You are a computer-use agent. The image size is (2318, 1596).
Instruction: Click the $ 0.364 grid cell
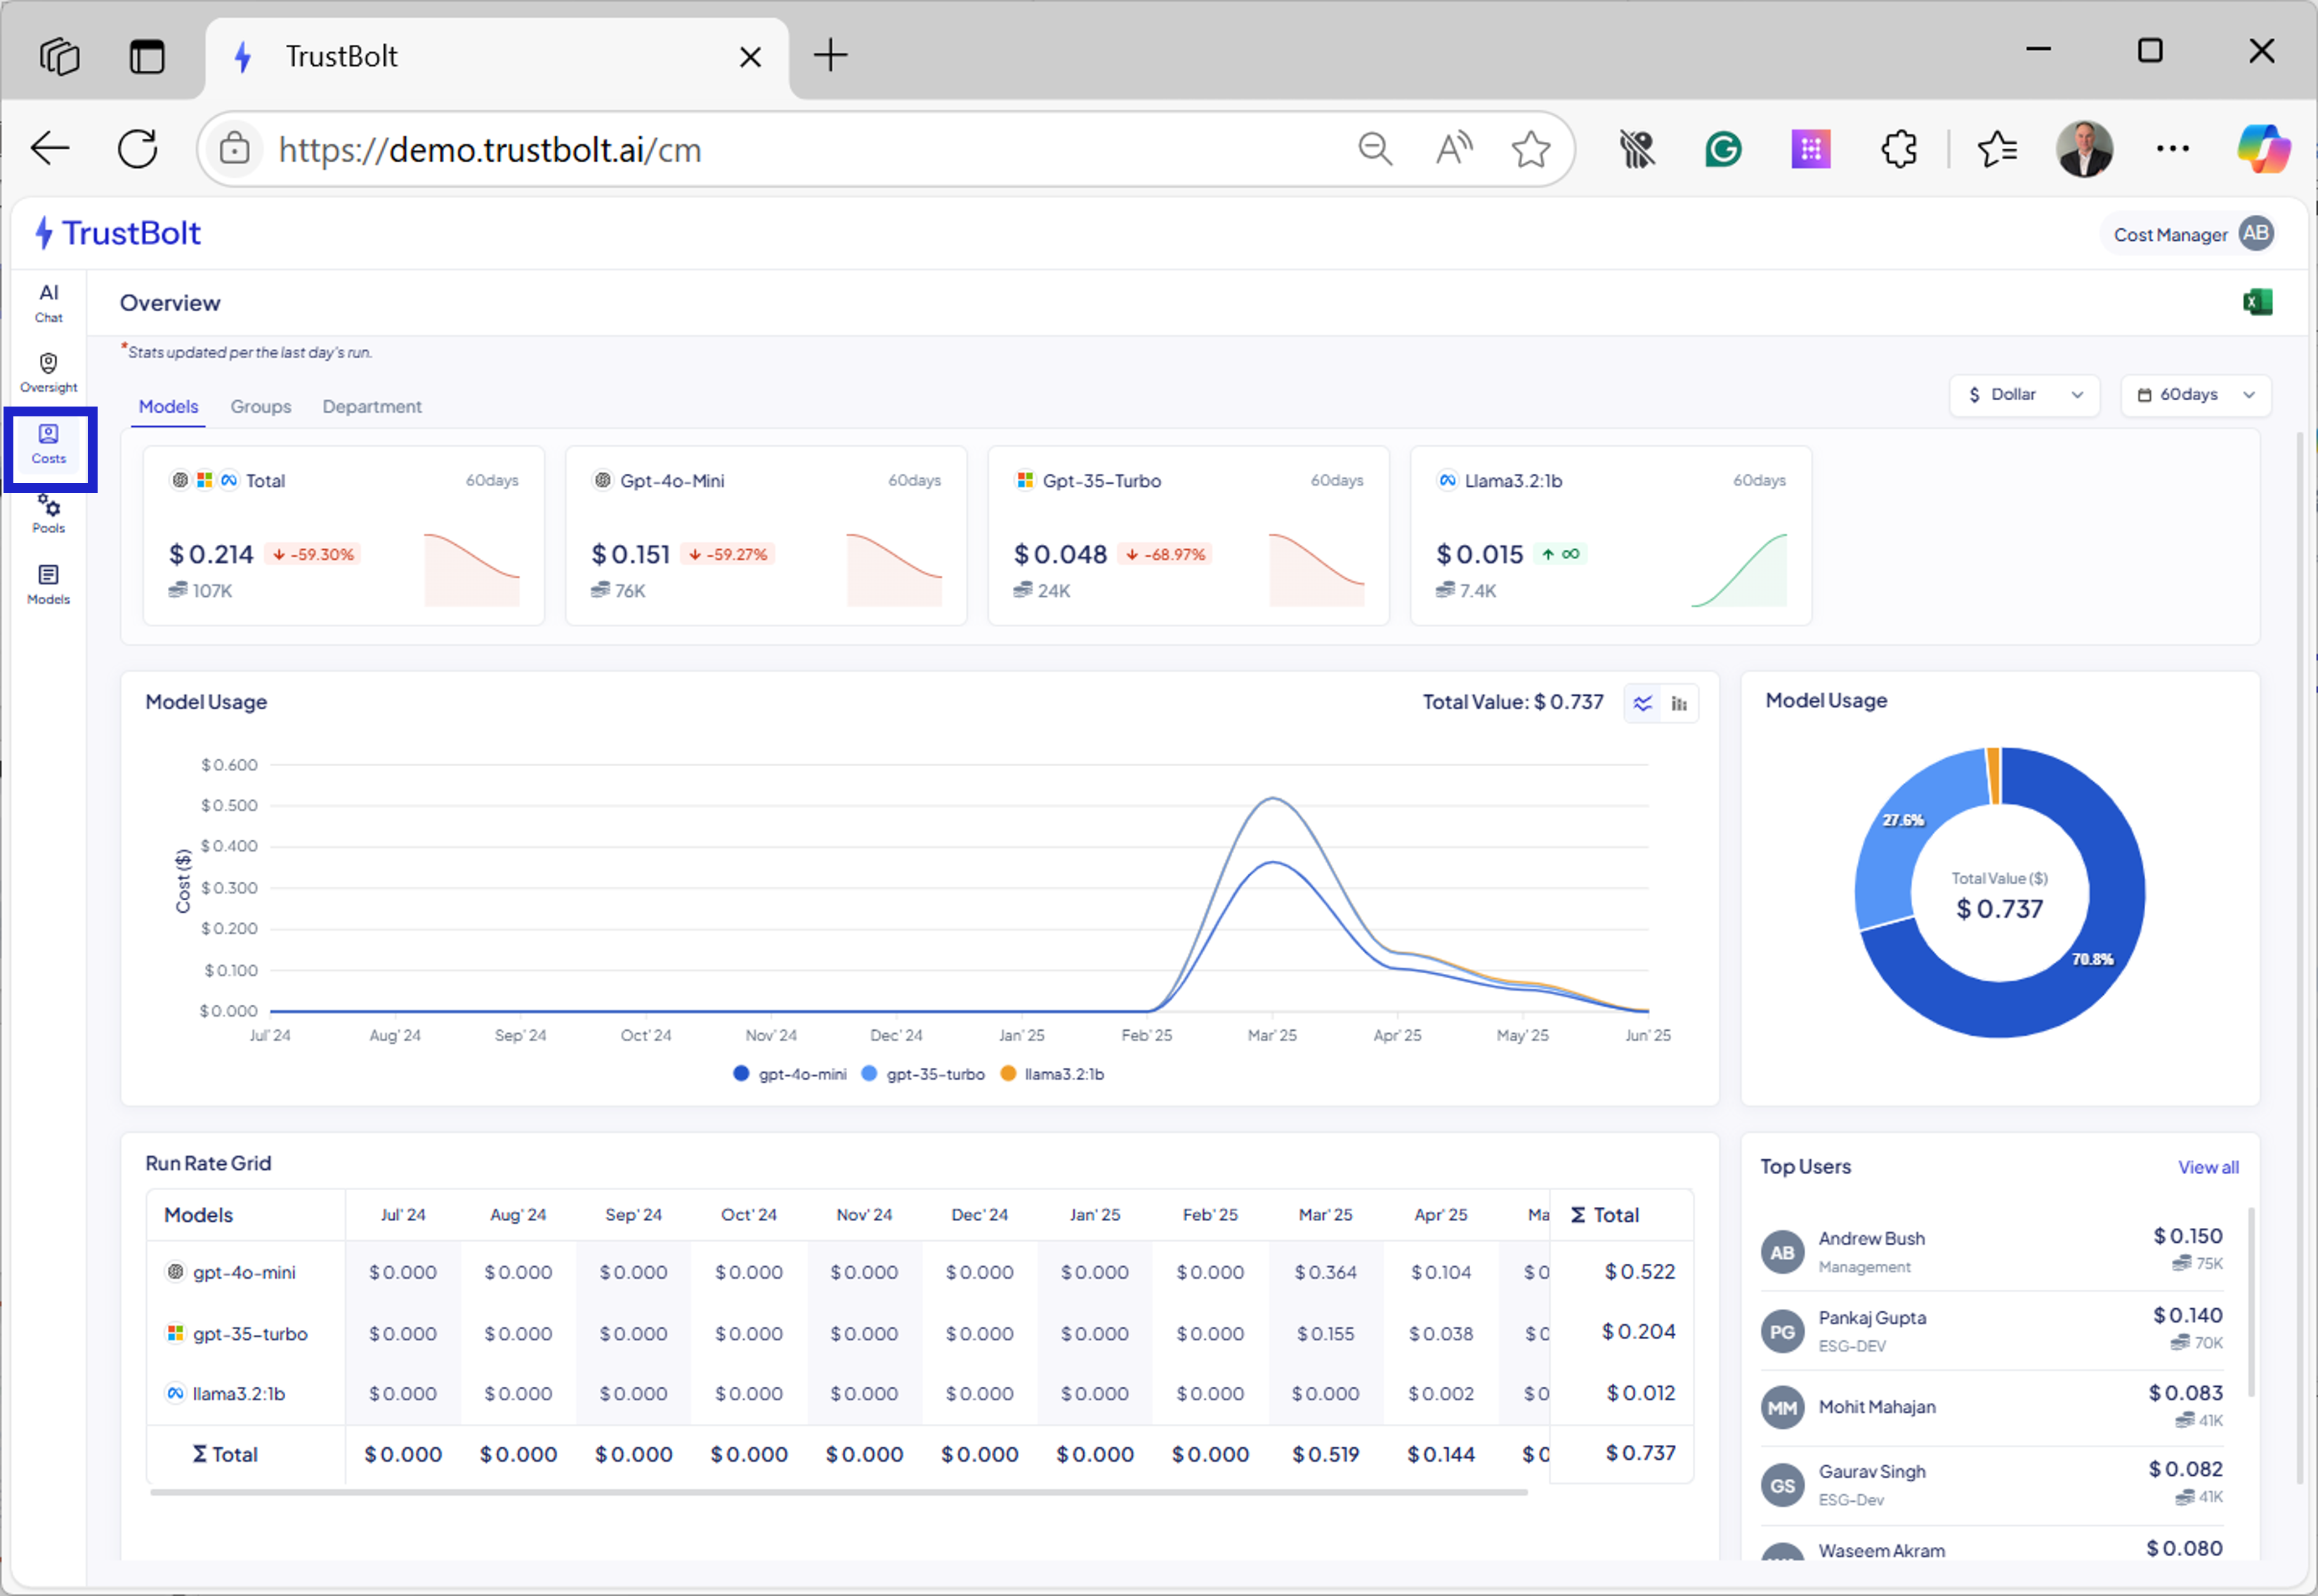[1325, 1272]
